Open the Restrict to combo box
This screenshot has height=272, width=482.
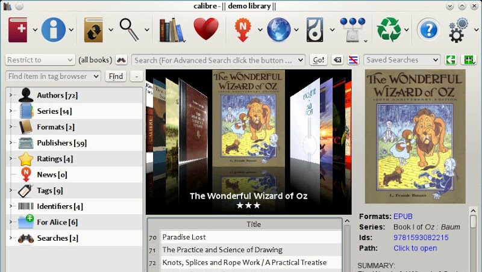coord(40,60)
